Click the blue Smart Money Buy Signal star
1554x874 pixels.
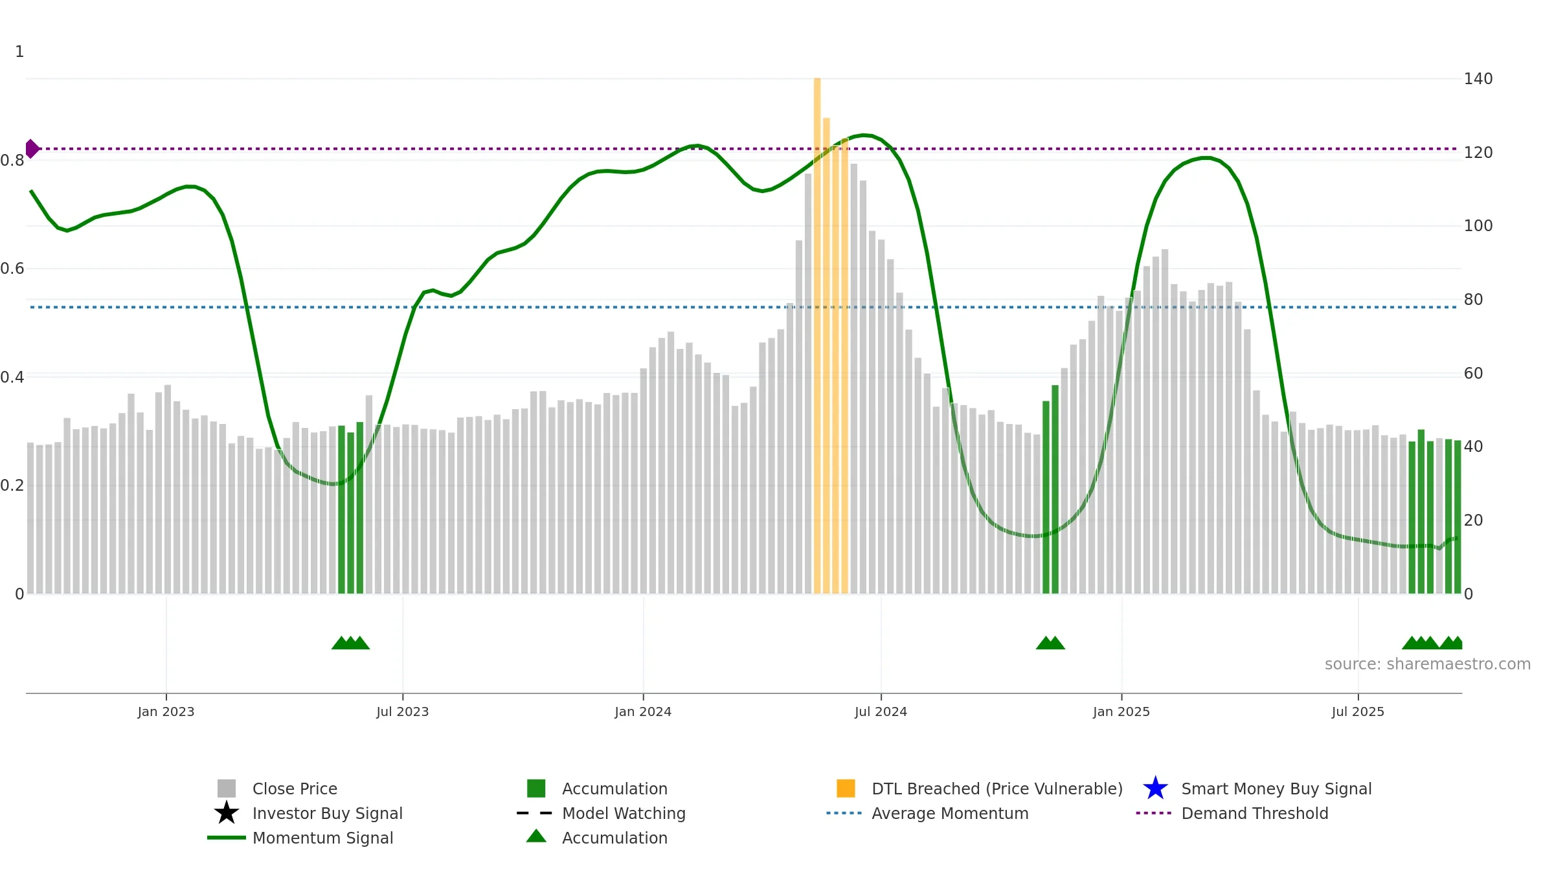click(1155, 788)
